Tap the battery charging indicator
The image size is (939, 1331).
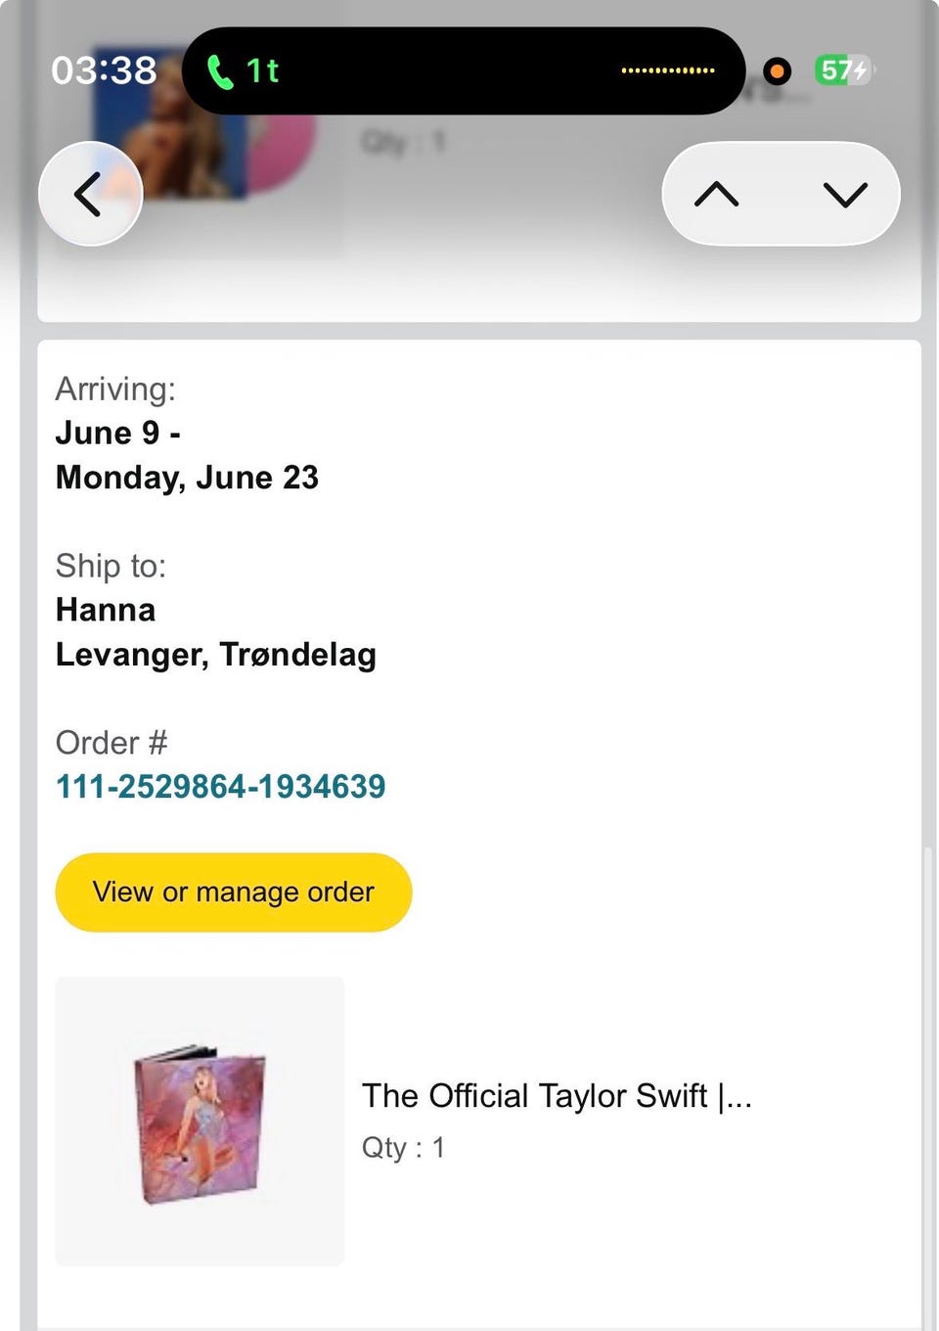(x=843, y=70)
